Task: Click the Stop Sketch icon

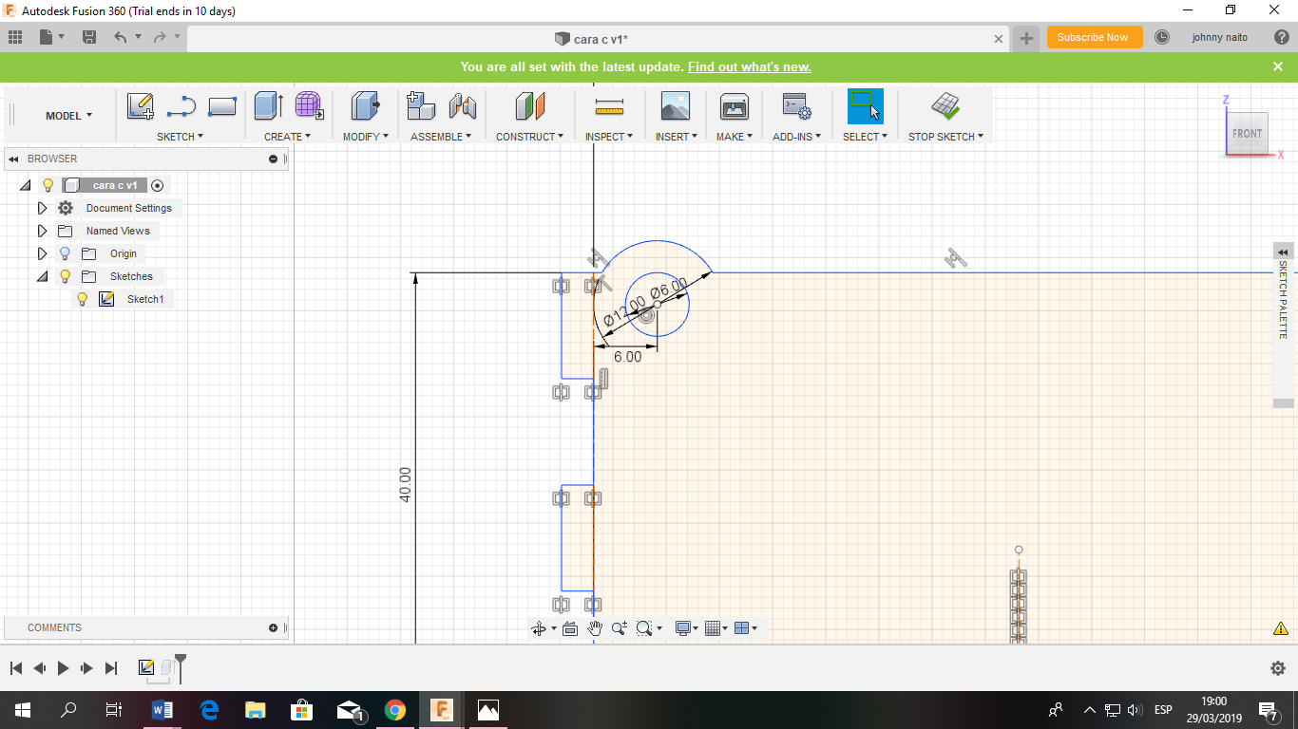Action: (x=945, y=105)
